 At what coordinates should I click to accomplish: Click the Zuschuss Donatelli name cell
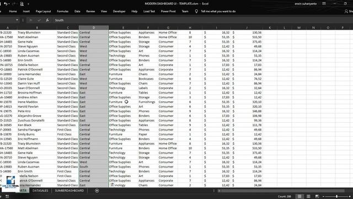37,121
